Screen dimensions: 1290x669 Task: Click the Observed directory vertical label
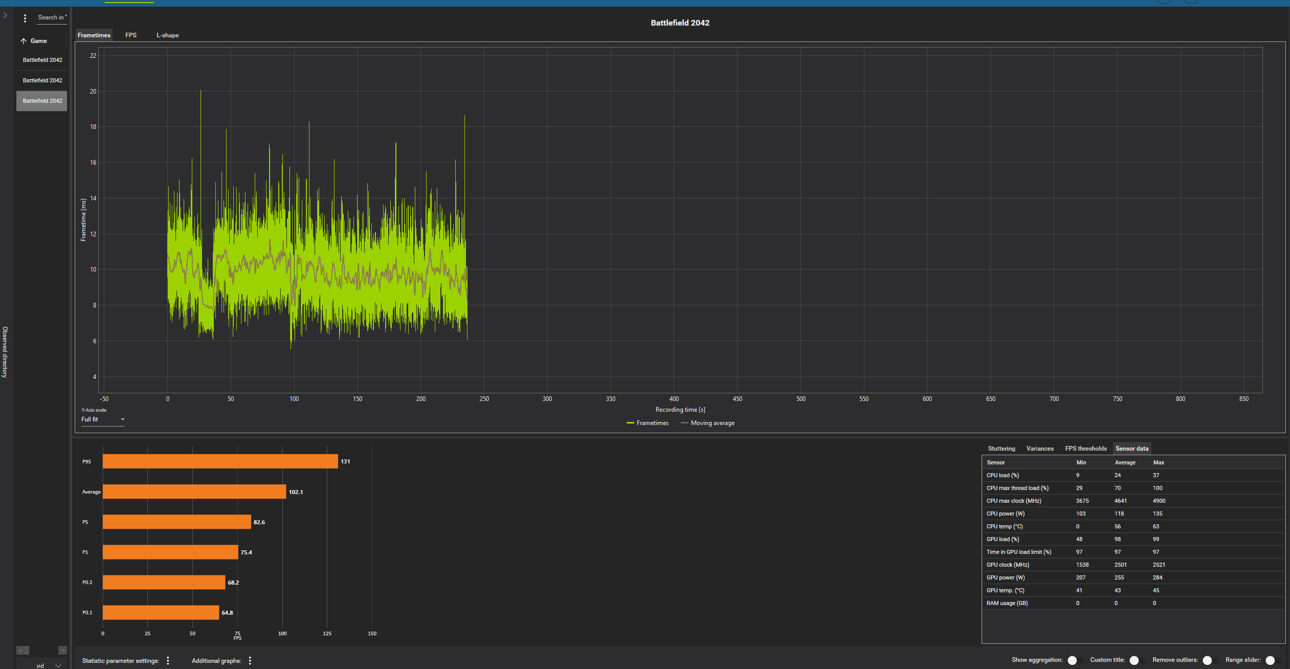pyautogui.click(x=5, y=352)
